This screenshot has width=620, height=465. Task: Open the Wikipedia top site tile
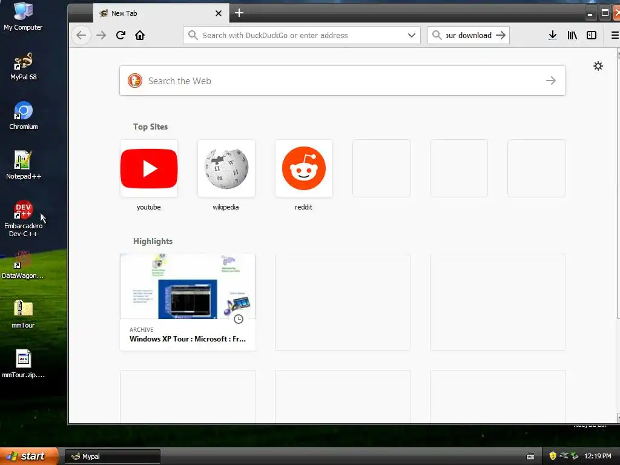tap(226, 168)
